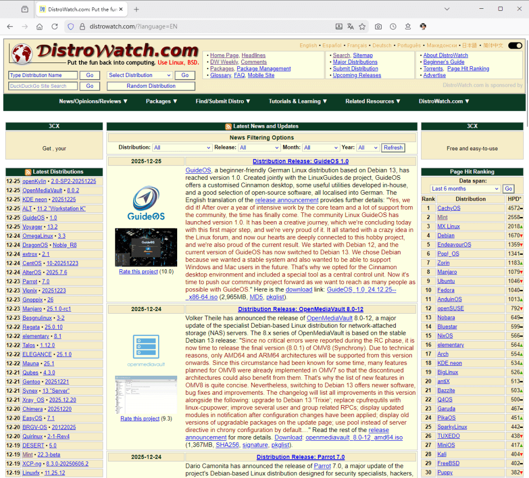Click Go next to DuckDuckGo Site Search
This screenshot has height=478, width=529.
pos(90,86)
